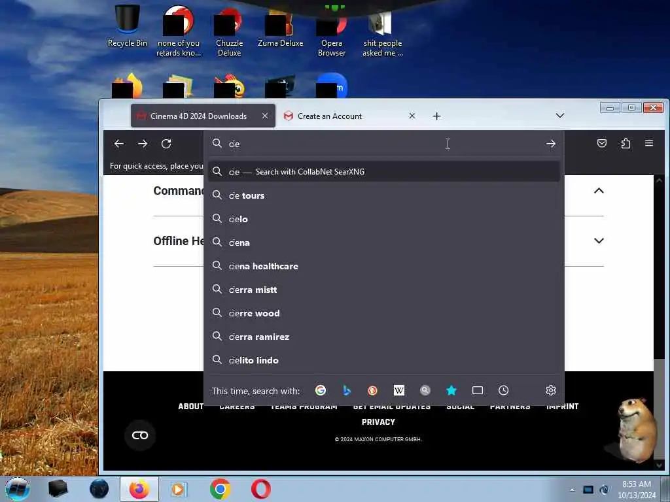Search history with the clock icon
The height and width of the screenshot is (502, 670).
click(503, 390)
